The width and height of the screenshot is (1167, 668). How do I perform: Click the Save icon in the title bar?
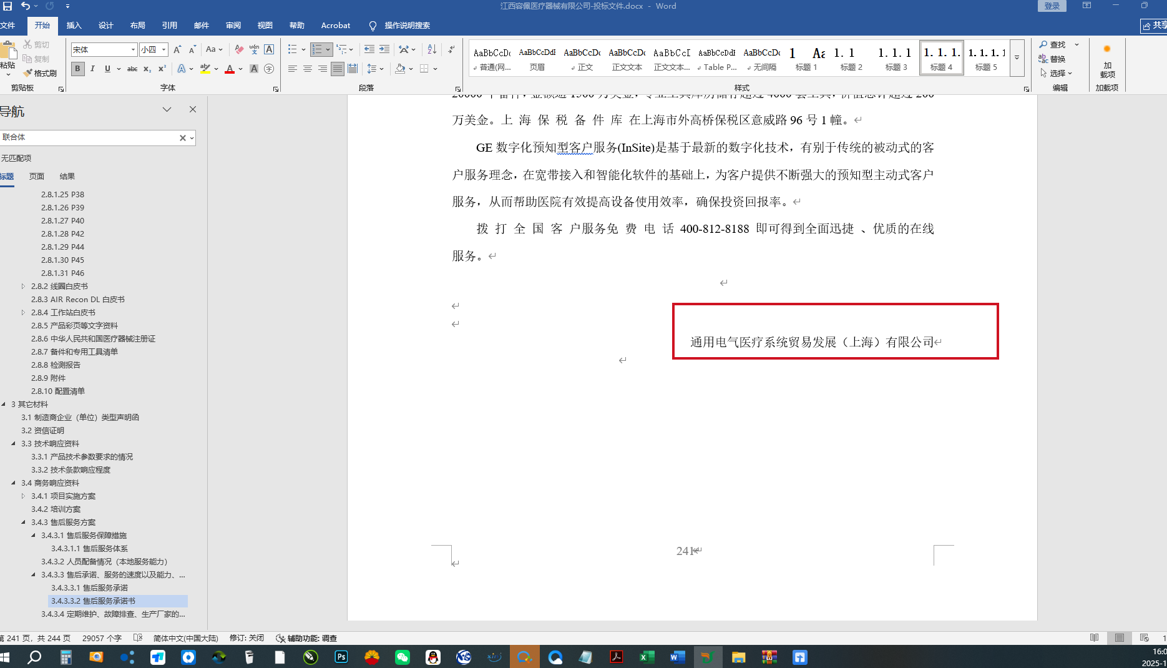coord(7,6)
